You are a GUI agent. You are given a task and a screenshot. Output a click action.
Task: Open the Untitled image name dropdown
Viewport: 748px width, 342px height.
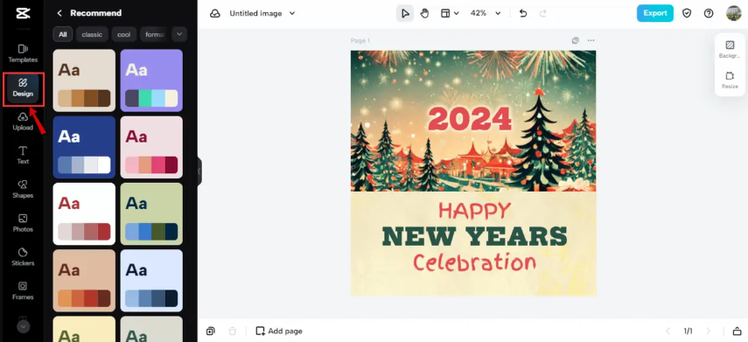pyautogui.click(x=262, y=13)
